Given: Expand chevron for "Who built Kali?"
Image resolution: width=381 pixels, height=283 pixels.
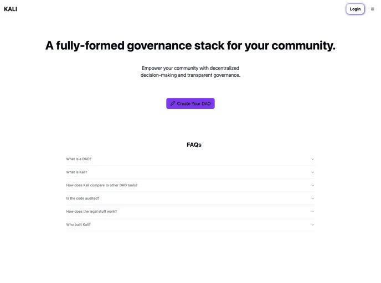Looking at the screenshot, I should [x=312, y=225].
